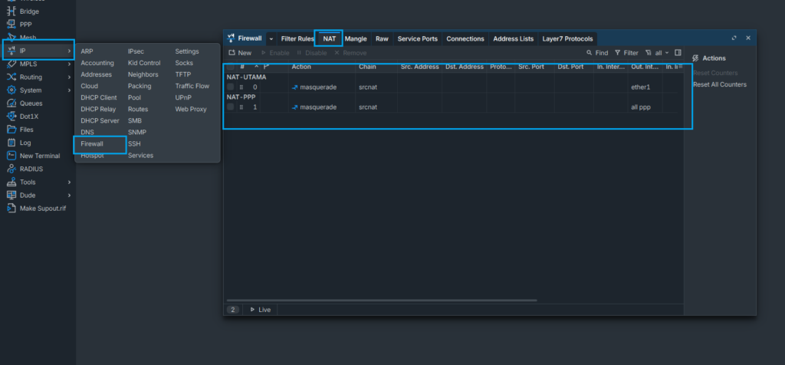
Task: Click the Dude sidebar icon
Action: (x=11, y=196)
